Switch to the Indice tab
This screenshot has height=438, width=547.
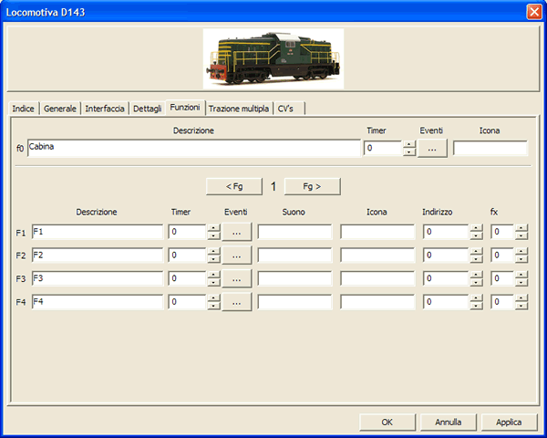point(24,109)
